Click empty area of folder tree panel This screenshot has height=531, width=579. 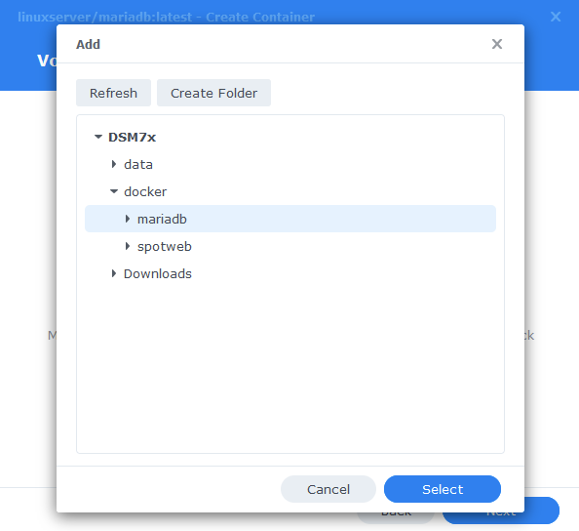click(290, 366)
